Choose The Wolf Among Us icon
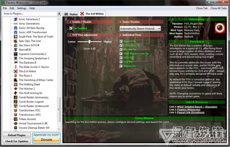This screenshot has width=230, height=147. coord(16,93)
